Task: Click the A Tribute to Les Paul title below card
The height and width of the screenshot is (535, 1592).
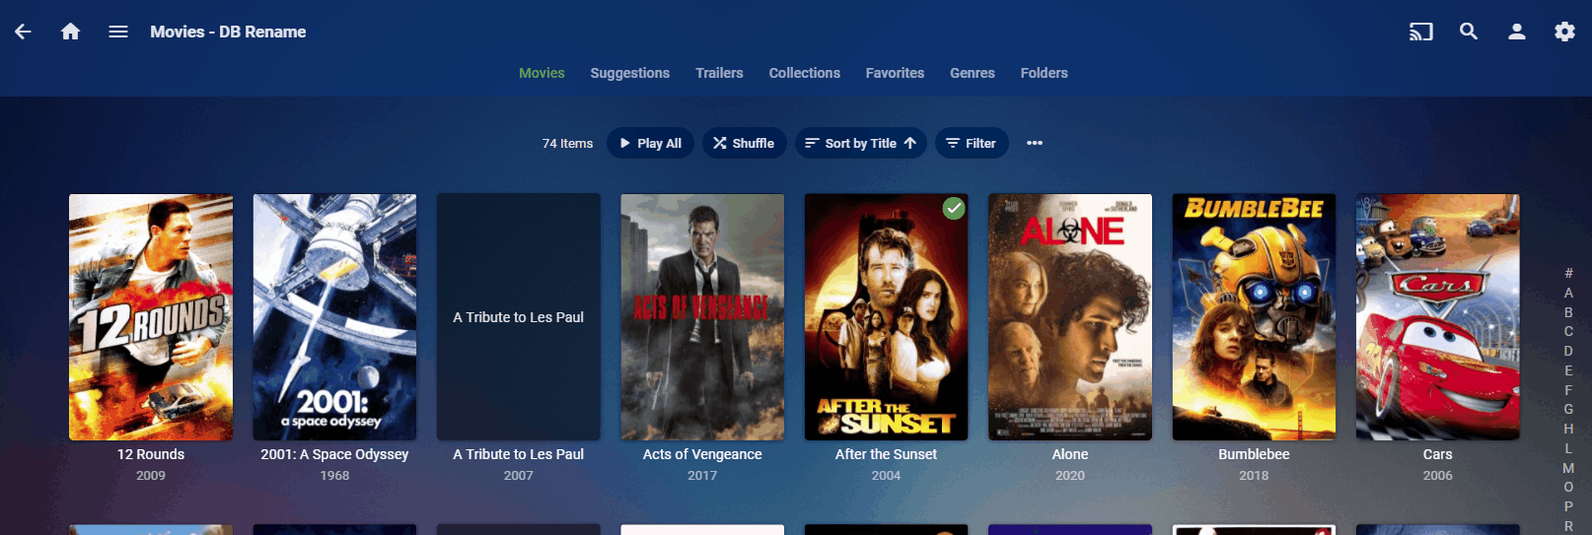Action: pyautogui.click(x=519, y=454)
